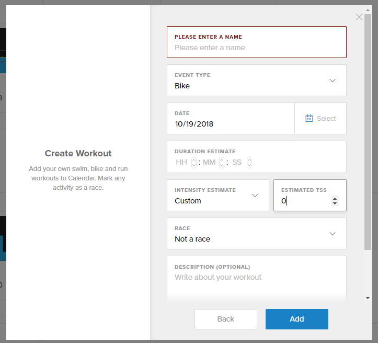
Task: Click the HH hours field
Action: (182, 162)
